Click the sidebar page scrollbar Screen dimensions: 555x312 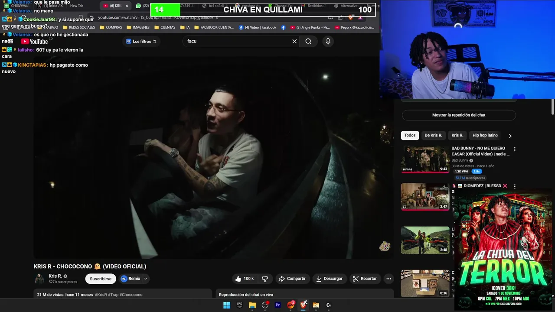pos(553,107)
